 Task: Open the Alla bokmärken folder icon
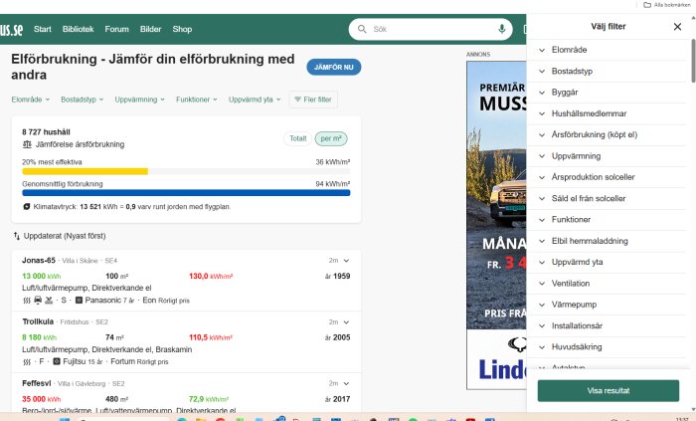tap(647, 4)
